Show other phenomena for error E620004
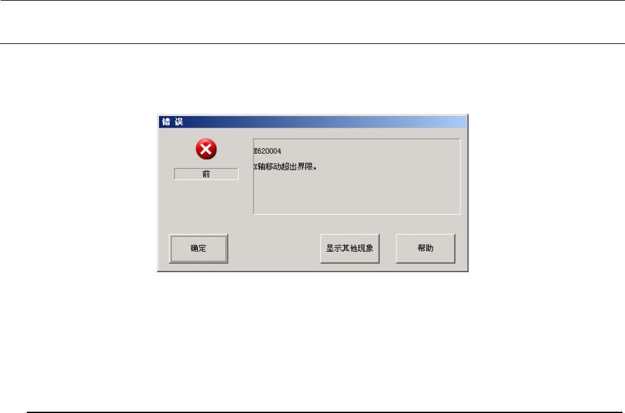The image size is (625, 413). (350, 249)
